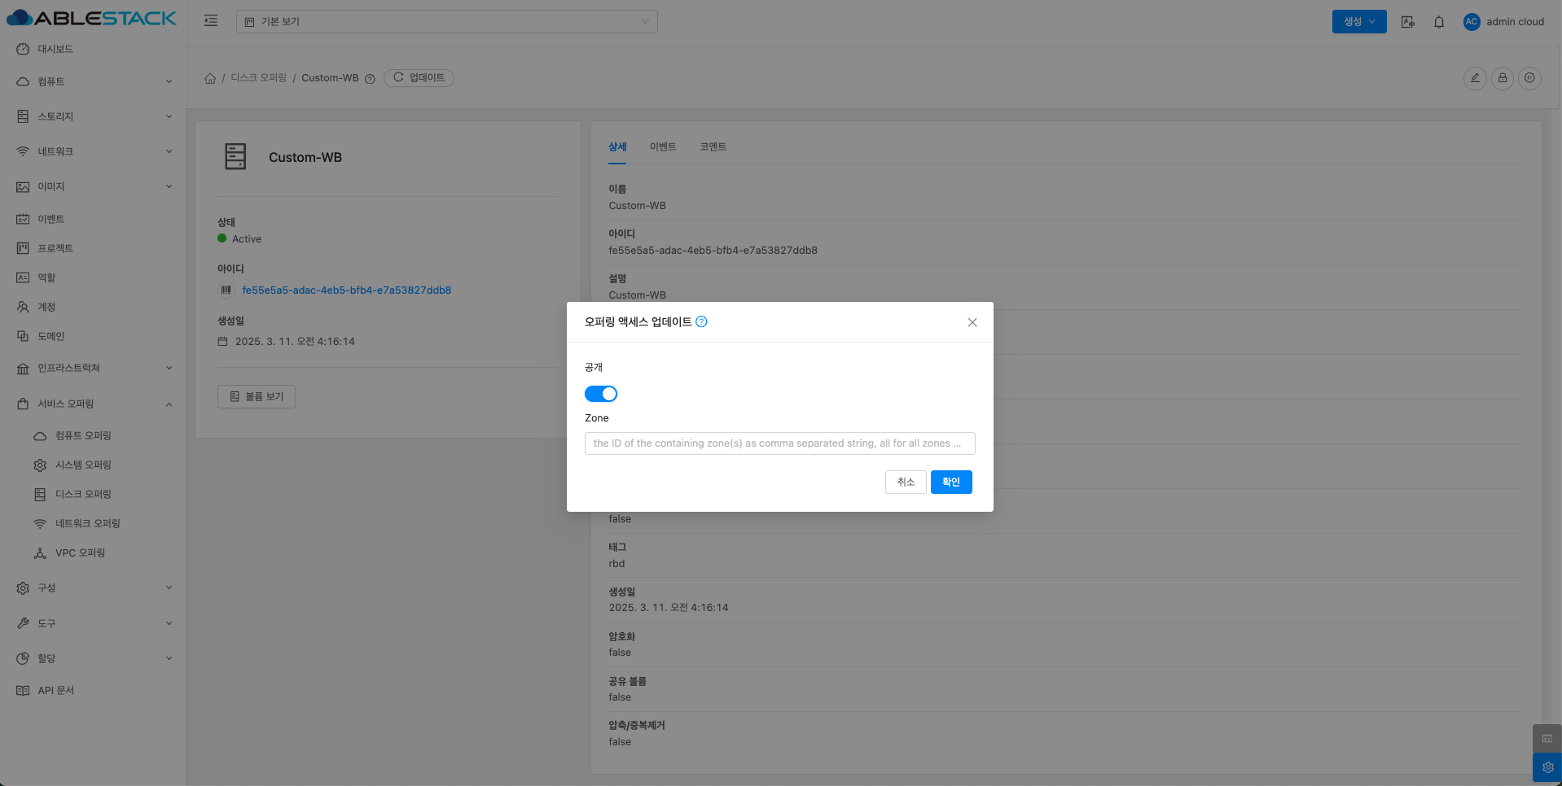1562x786 pixels.
Task: Open 계정 in sidebar
Action: click(93, 307)
